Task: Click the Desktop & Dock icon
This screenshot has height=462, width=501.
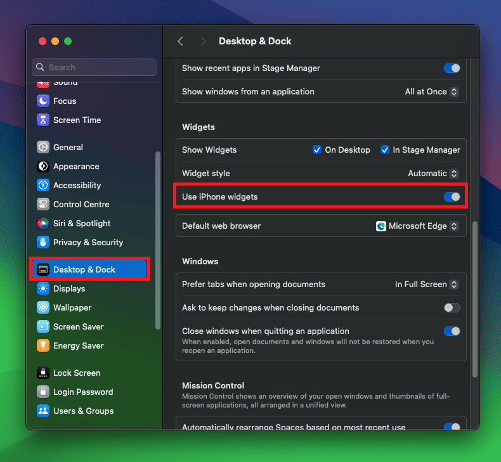Action: click(x=43, y=269)
